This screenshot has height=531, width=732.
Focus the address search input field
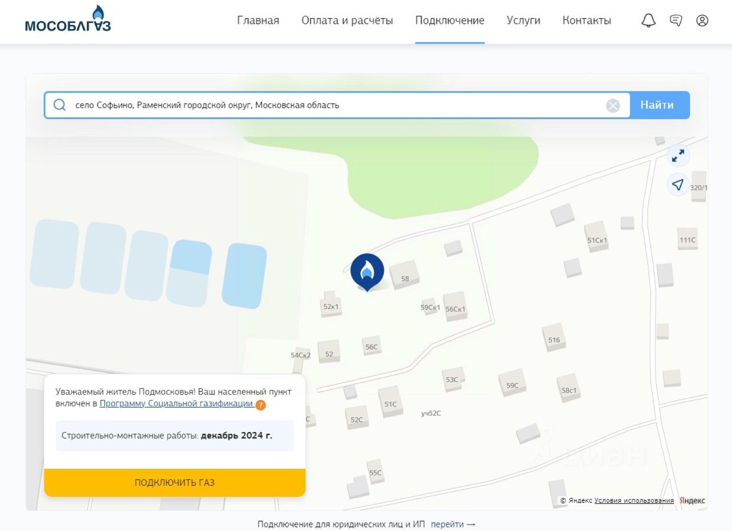click(337, 105)
